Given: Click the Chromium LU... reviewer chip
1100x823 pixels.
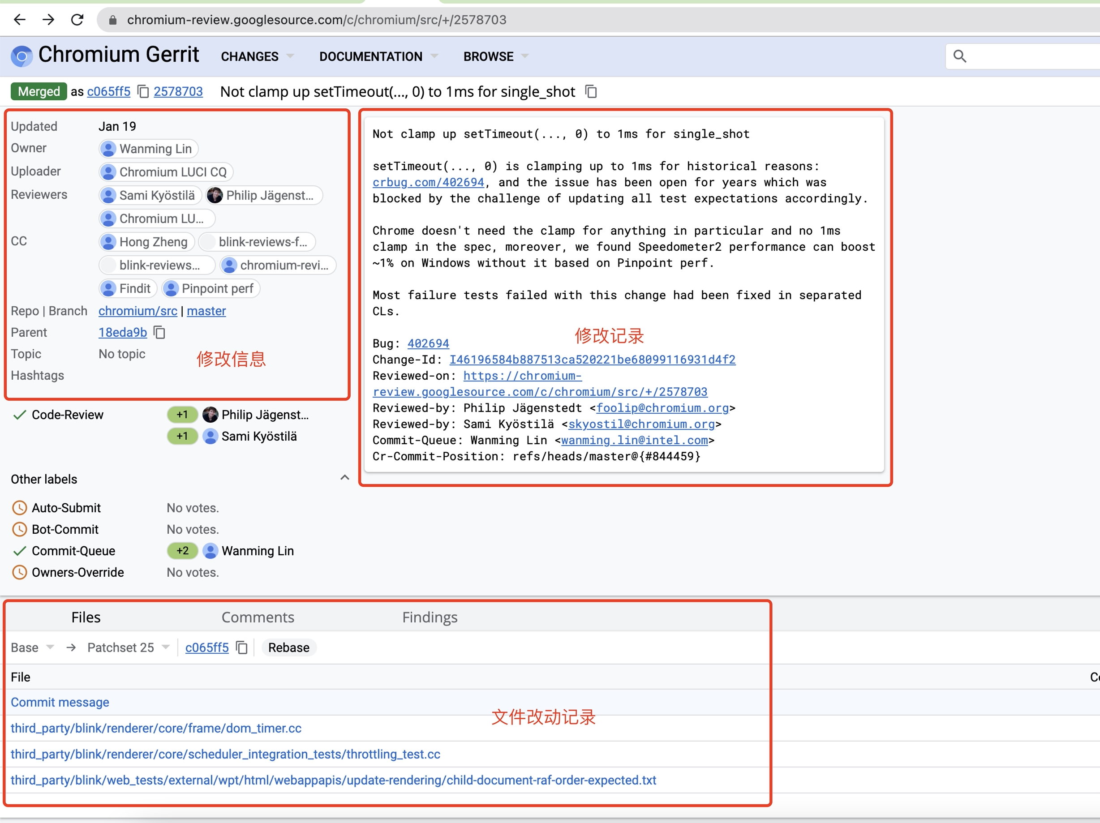Looking at the screenshot, I should pyautogui.click(x=157, y=219).
